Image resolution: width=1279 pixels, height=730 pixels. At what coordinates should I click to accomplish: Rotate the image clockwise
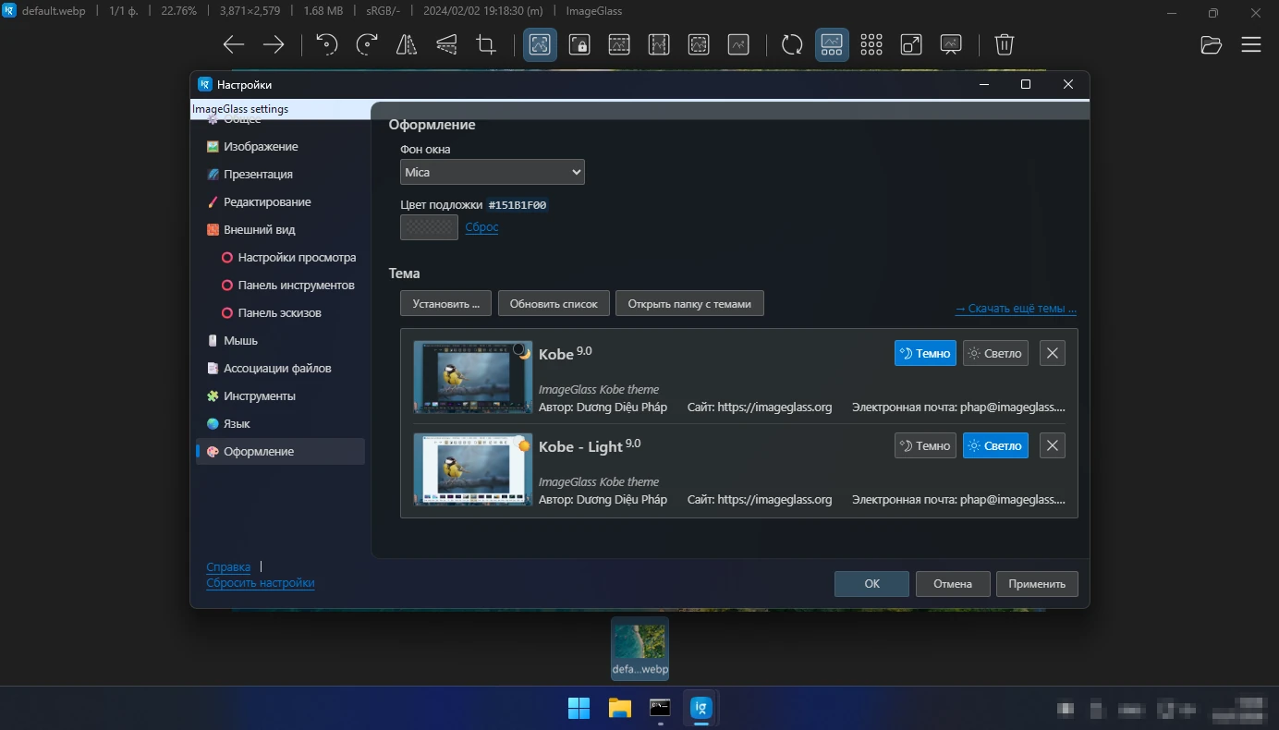click(367, 44)
